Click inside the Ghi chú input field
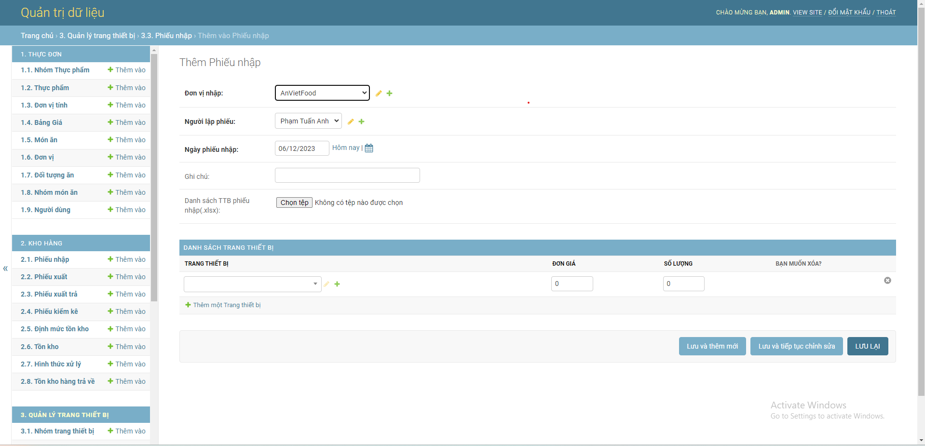 pos(347,175)
